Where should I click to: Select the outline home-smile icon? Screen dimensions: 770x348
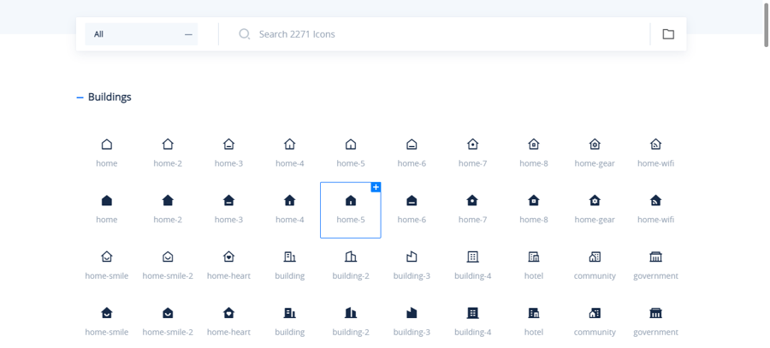107,257
